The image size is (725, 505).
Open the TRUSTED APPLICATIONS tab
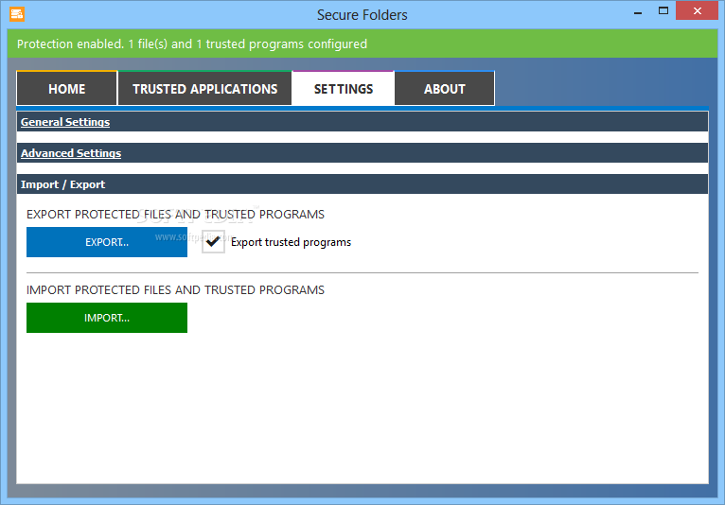tap(204, 88)
